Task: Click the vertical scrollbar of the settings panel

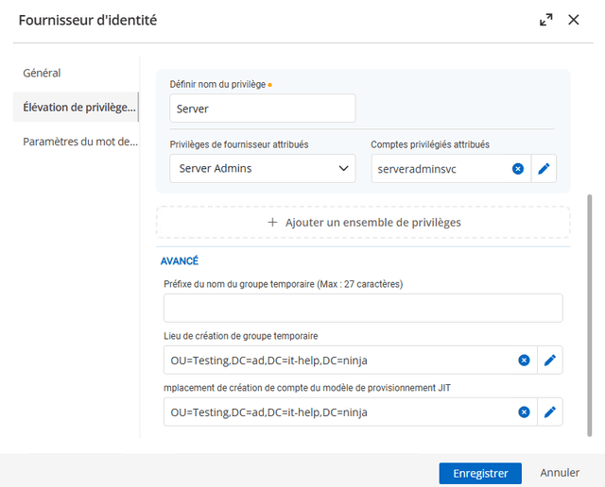Action: 590,311
